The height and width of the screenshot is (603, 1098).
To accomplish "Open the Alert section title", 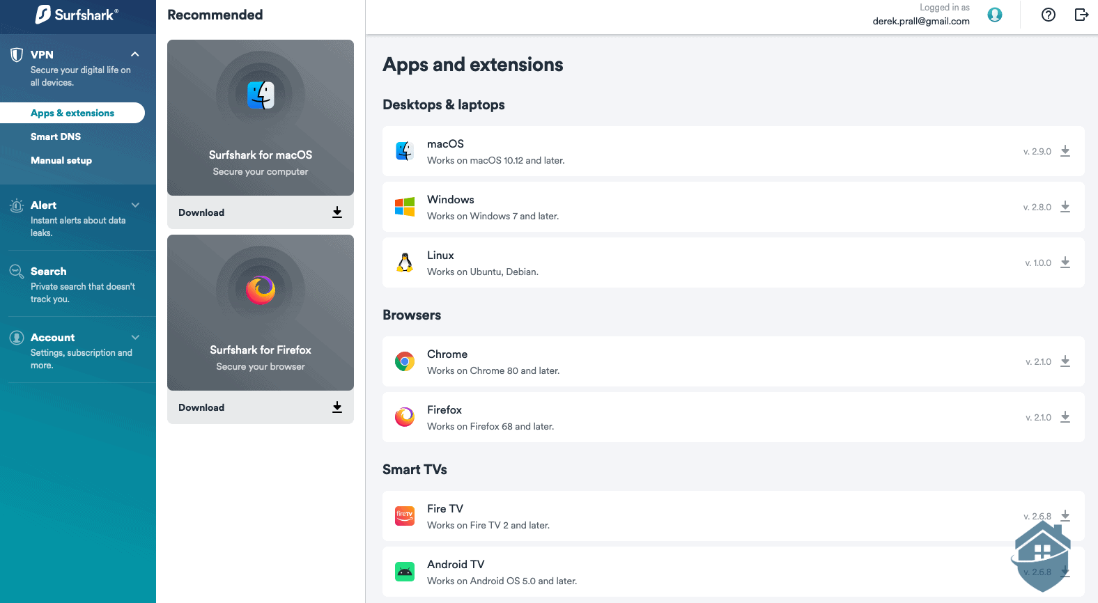I will pyautogui.click(x=43, y=205).
